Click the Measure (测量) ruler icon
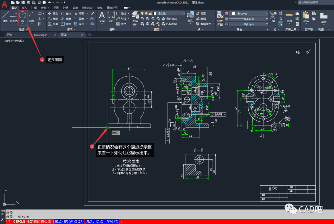Viewport: 334px width, 224px height. [289, 15]
